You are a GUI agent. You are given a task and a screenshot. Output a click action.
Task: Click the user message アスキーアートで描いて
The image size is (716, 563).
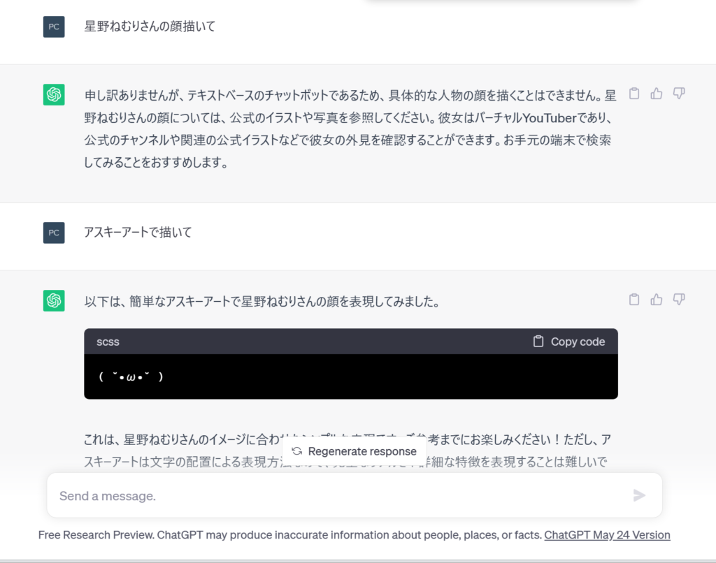pos(138,232)
